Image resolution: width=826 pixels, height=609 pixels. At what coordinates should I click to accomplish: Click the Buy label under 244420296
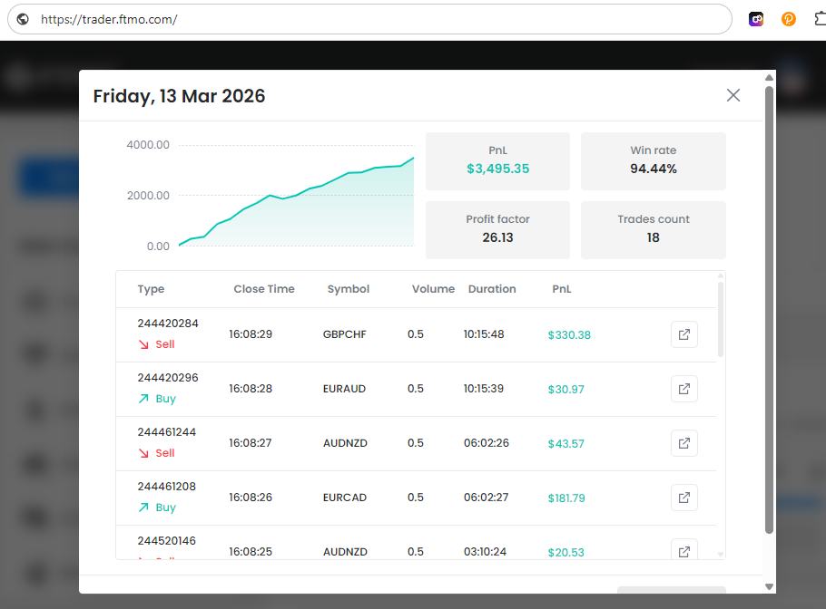[165, 399]
